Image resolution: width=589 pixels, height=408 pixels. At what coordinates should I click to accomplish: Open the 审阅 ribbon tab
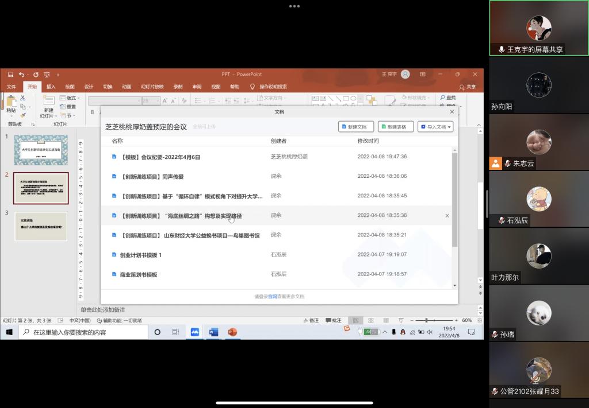pyautogui.click(x=197, y=87)
